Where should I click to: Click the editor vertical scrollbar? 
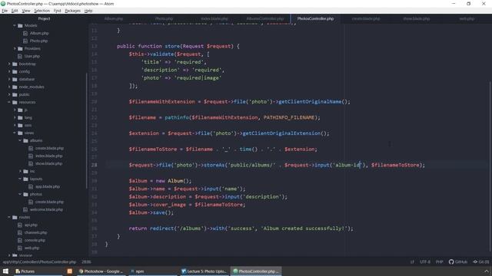(x=490, y=166)
